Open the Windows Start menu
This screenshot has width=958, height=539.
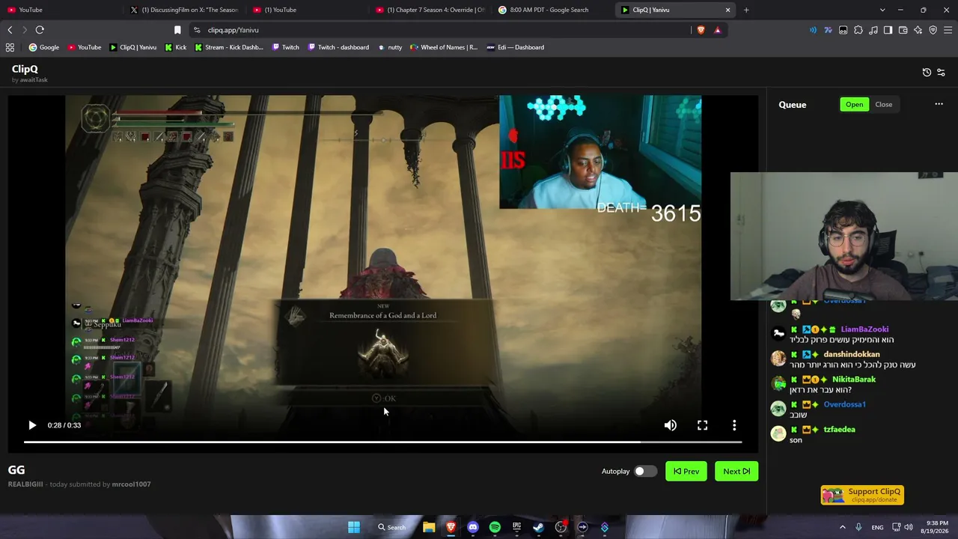[x=354, y=527]
